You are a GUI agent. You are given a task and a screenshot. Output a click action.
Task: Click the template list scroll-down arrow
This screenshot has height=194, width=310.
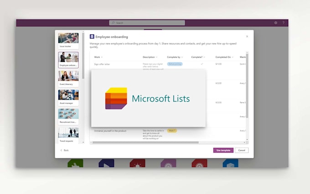click(x=83, y=142)
